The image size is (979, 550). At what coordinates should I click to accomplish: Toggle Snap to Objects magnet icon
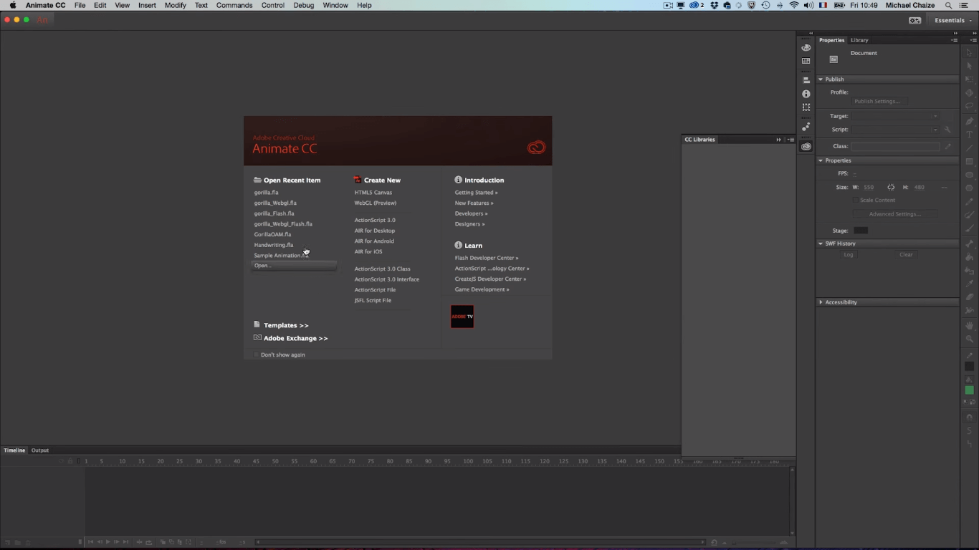coord(970,418)
